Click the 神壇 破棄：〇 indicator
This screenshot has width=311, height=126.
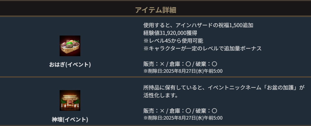click(206, 111)
